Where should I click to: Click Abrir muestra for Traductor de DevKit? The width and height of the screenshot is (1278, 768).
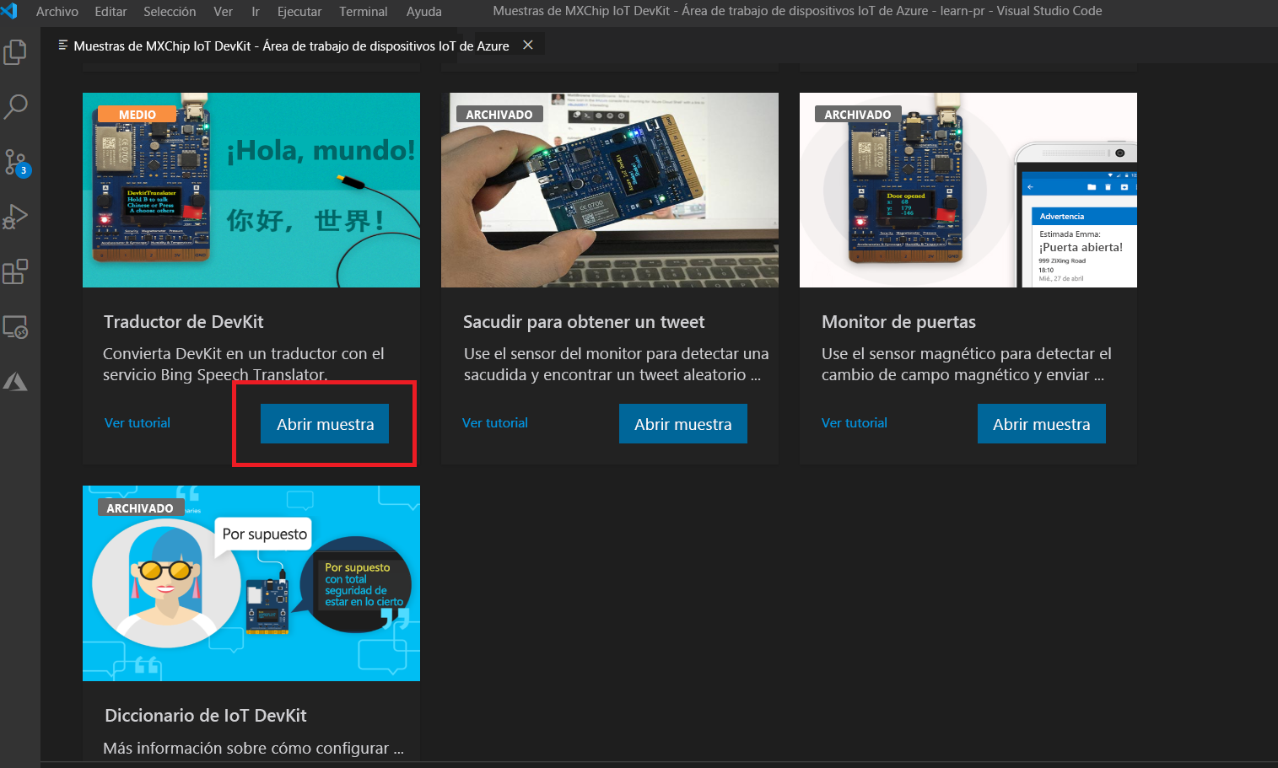tap(325, 424)
